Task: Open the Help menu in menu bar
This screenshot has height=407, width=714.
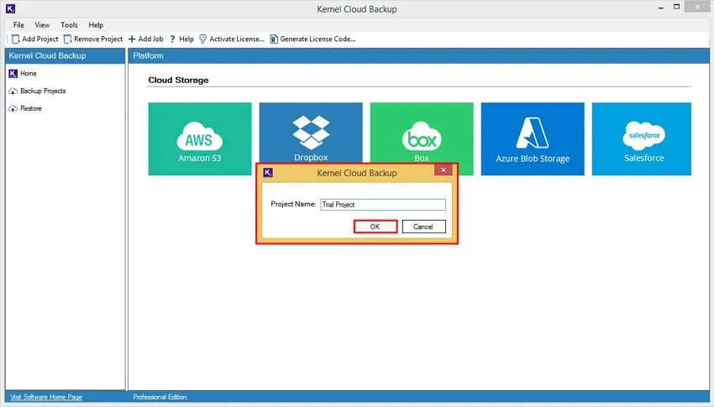Action: [96, 25]
